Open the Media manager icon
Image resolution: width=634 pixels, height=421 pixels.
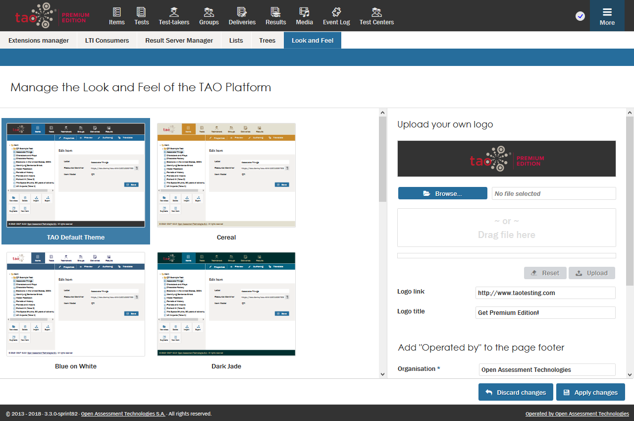click(x=304, y=12)
